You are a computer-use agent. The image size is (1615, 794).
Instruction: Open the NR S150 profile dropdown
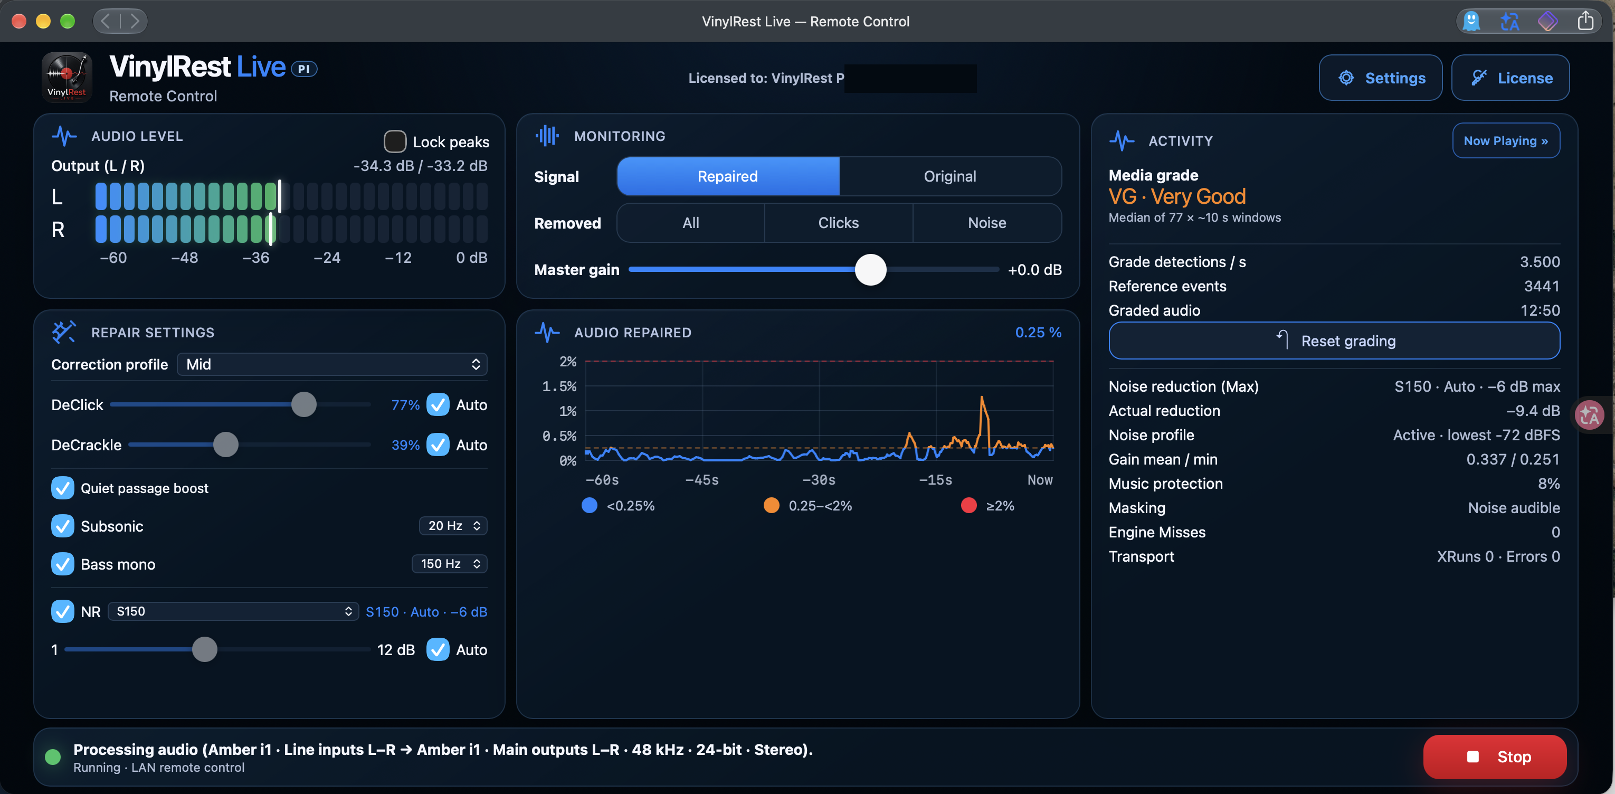pyautogui.click(x=233, y=611)
